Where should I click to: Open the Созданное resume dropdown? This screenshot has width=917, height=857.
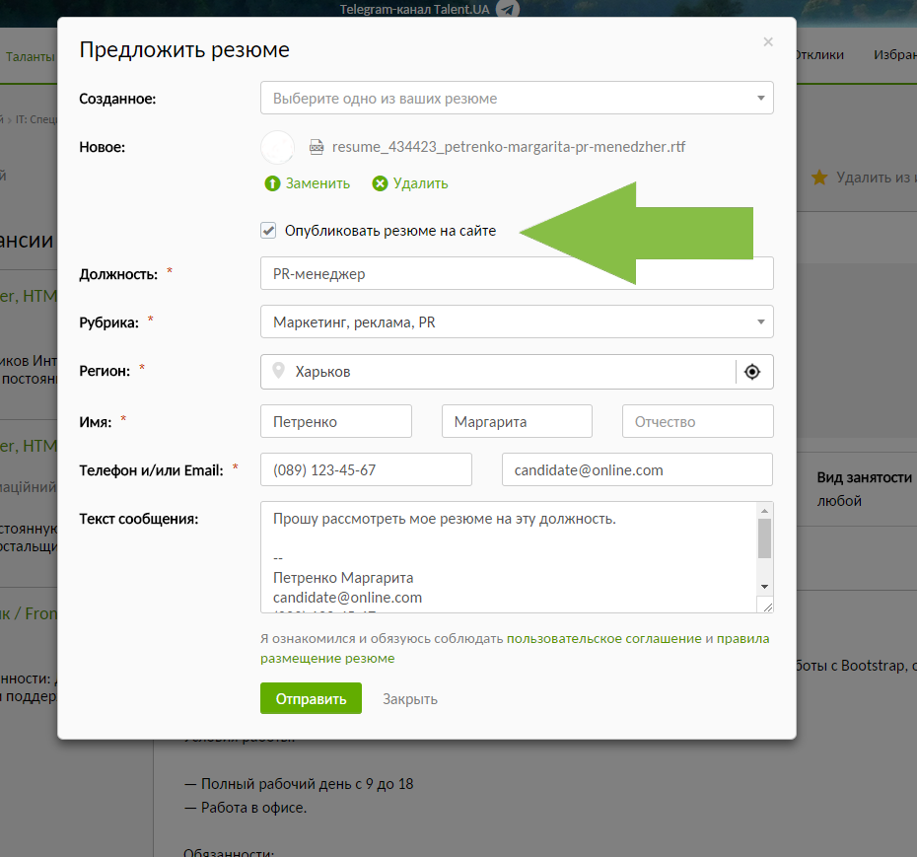[517, 99]
